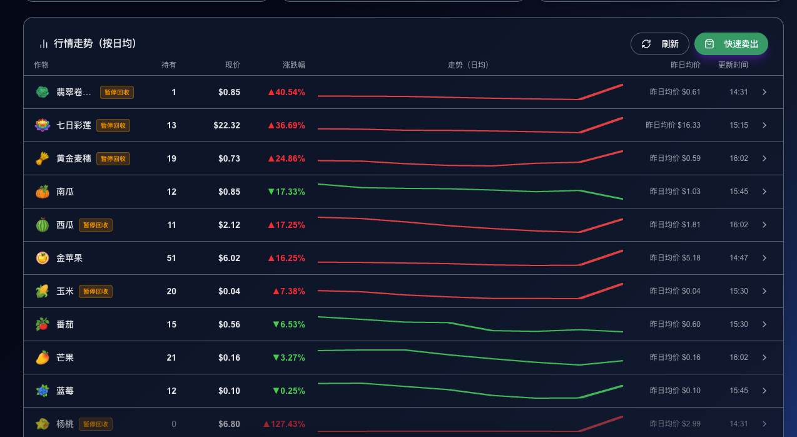
Task: Click the golden apple (金苹果) icon
Action: pyautogui.click(x=42, y=258)
